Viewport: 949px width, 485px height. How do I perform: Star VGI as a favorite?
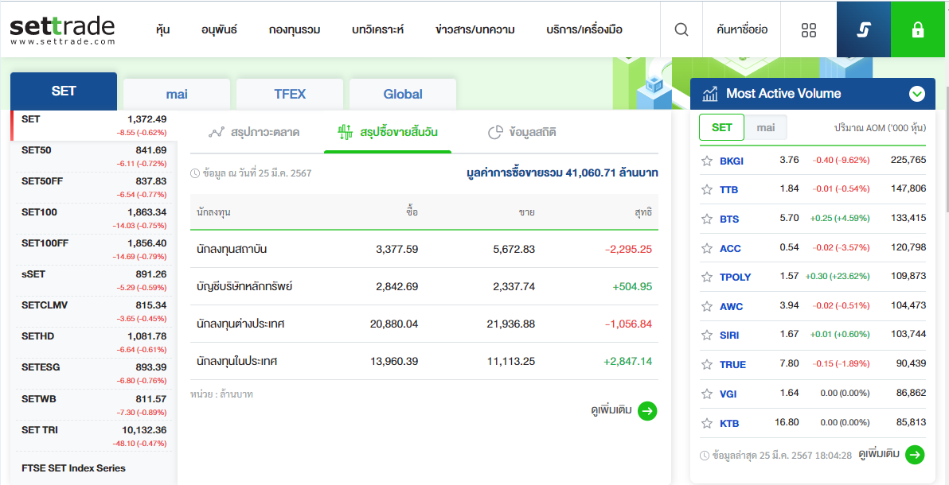click(706, 394)
